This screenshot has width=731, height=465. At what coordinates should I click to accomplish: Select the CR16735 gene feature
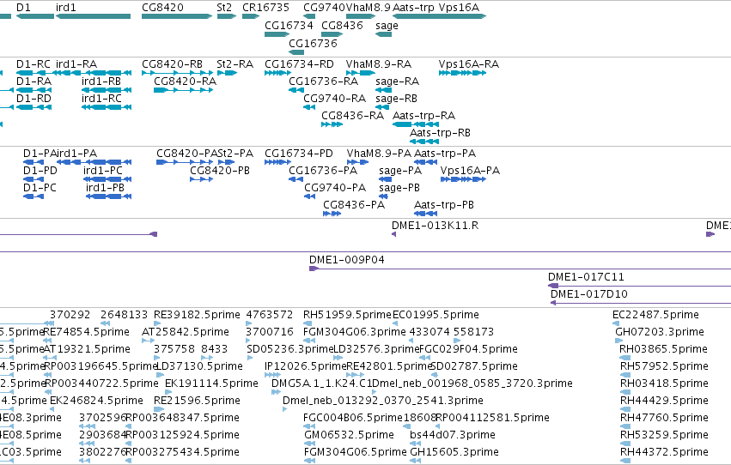251,16
